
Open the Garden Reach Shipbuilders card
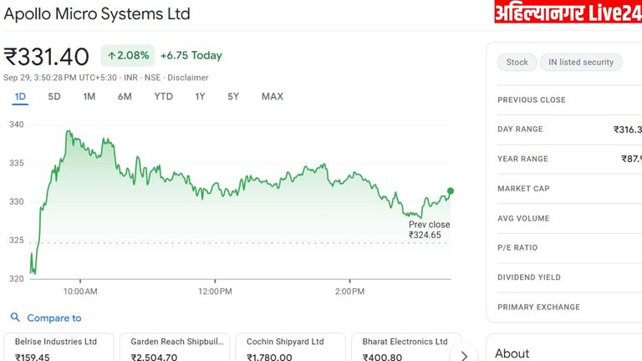[173, 348]
